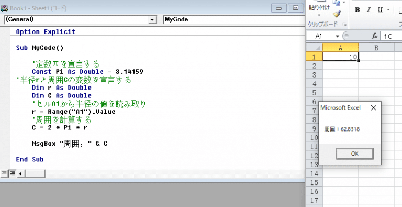Open the MyCode procedure dropdown

click(234, 19)
